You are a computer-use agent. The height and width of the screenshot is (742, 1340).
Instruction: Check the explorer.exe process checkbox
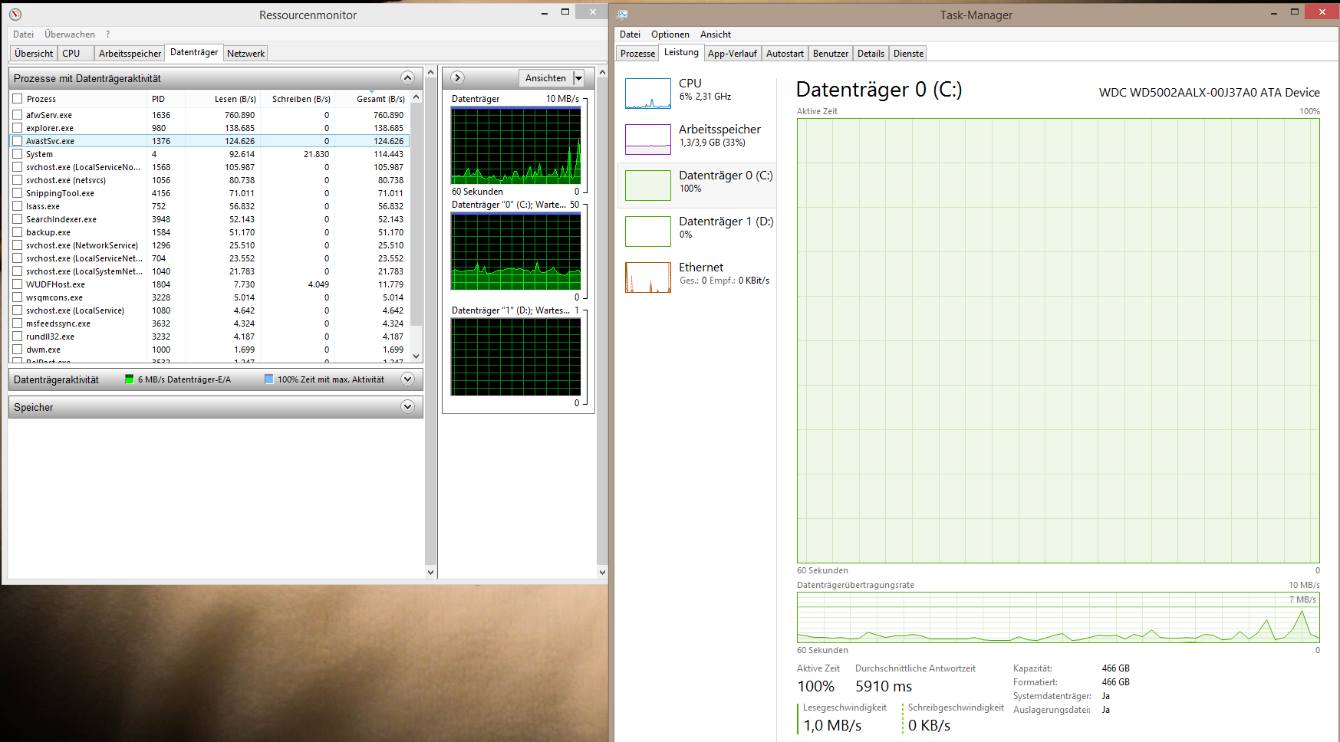18,128
